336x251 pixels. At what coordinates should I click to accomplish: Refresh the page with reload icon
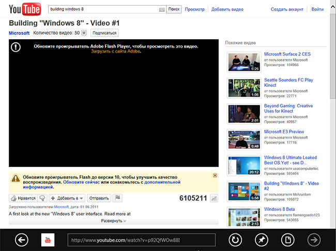[x=235, y=240]
